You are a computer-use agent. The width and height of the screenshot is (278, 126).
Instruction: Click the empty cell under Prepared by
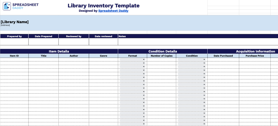tap(14, 42)
